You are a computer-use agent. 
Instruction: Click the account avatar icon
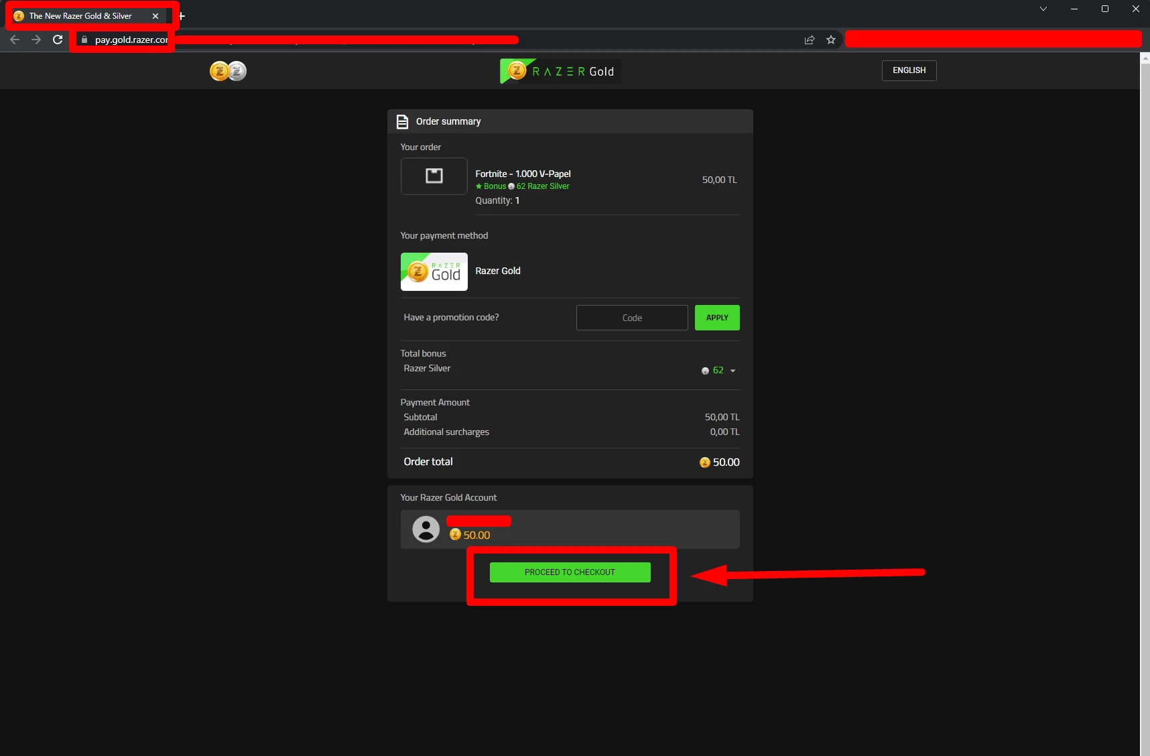(x=426, y=529)
